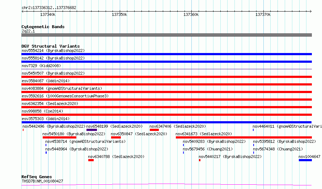Click the magenta THSD7B gene line
The height and width of the screenshot is (189, 322).
(x=166, y=185)
